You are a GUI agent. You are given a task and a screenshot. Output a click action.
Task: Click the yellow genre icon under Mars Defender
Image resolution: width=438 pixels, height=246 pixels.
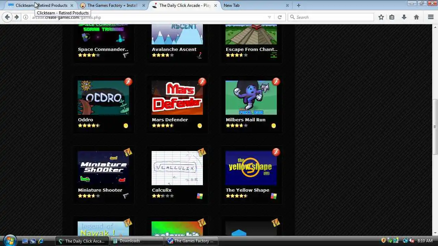click(200, 126)
